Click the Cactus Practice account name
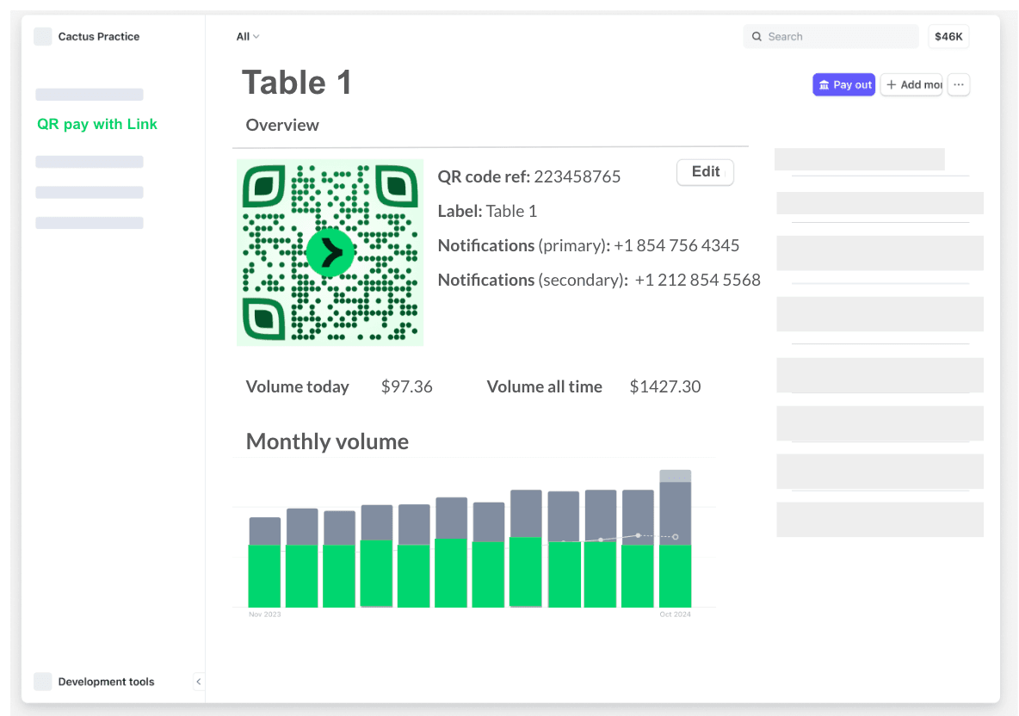Image resolution: width=1019 pixels, height=716 pixels. [x=99, y=36]
